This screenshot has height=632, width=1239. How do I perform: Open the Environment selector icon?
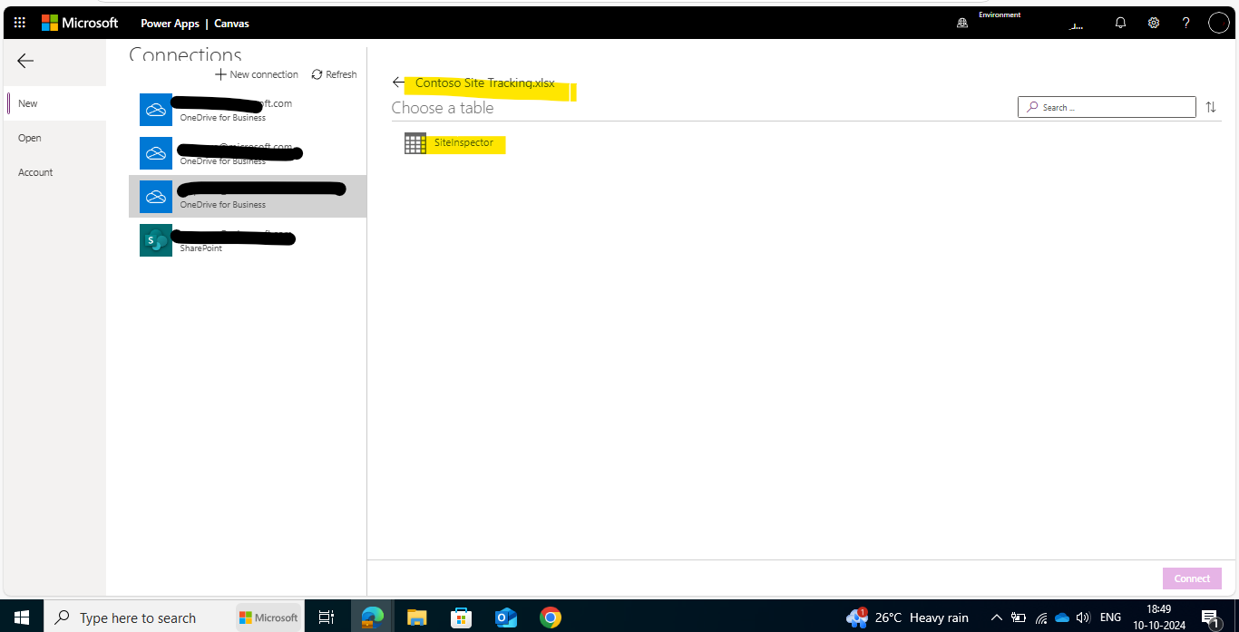[x=962, y=23]
